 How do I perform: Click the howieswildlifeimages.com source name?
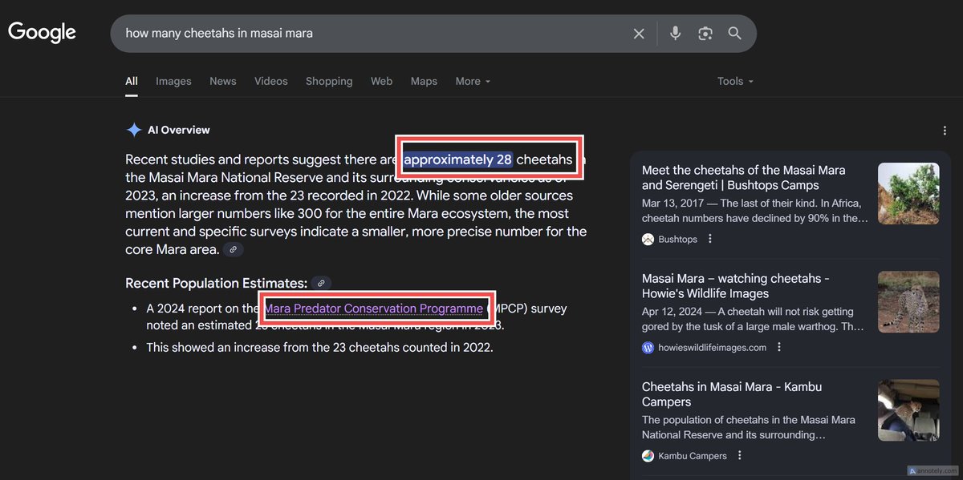713,347
